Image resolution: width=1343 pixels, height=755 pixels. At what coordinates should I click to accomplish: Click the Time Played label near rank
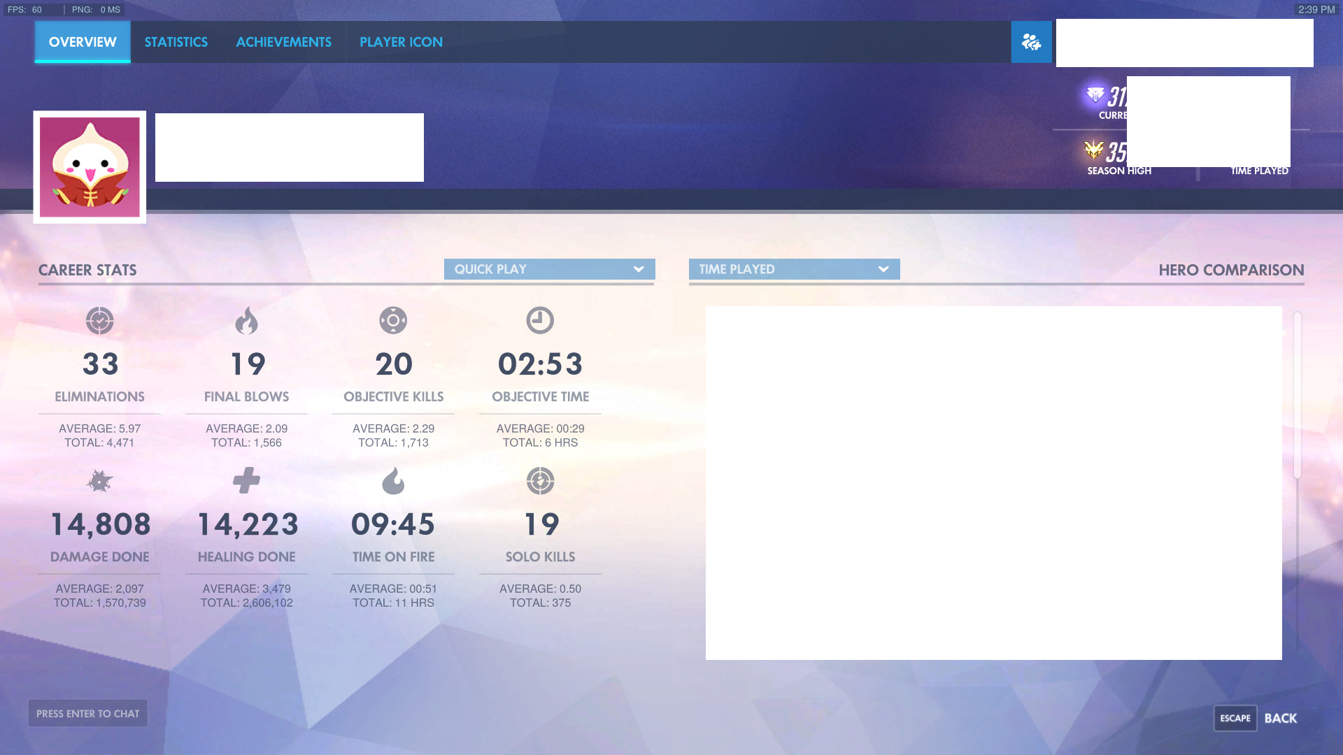pos(1260,171)
